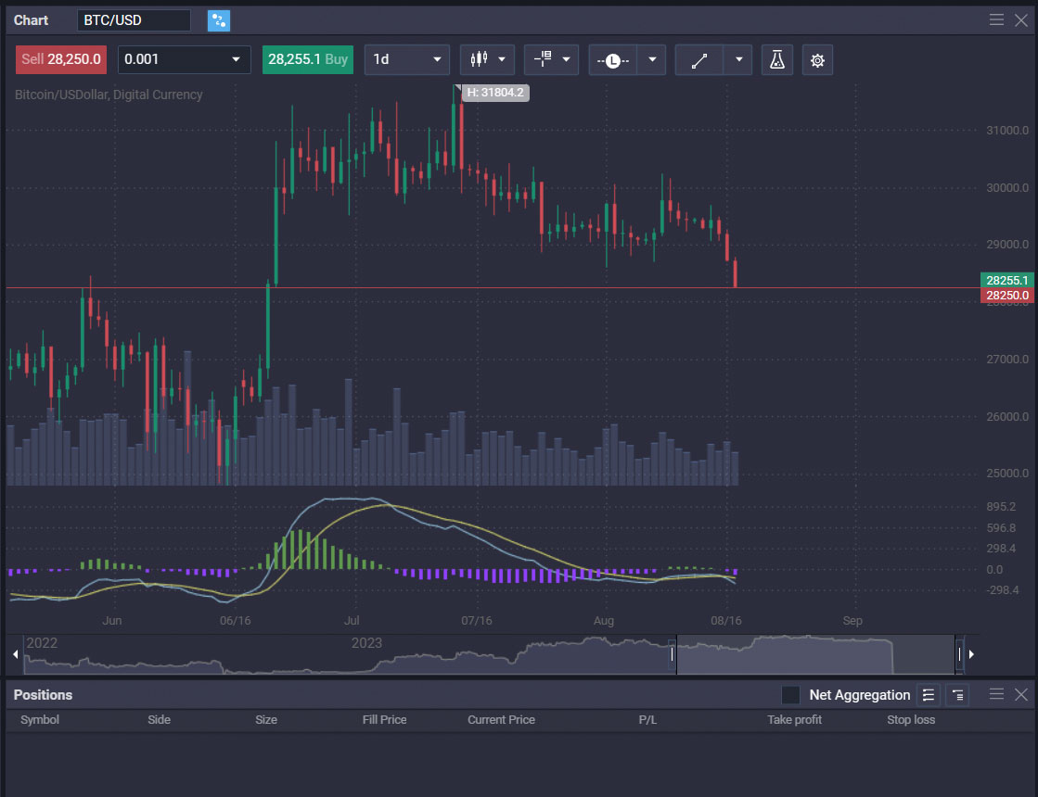Click the Side column header
The height and width of the screenshot is (797, 1038).
click(159, 719)
